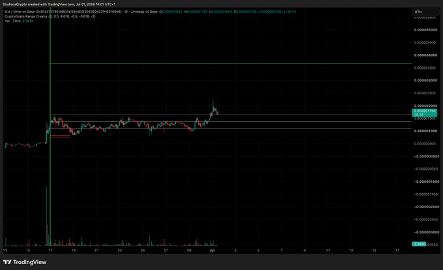Click the 2.38M volume value next to Vol · Ticks
Screen dimensions: 443x270
[x=27, y=21]
